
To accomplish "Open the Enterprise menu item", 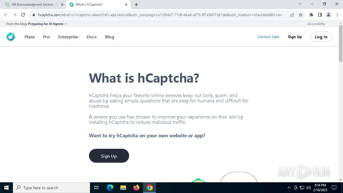I will point(68,37).
